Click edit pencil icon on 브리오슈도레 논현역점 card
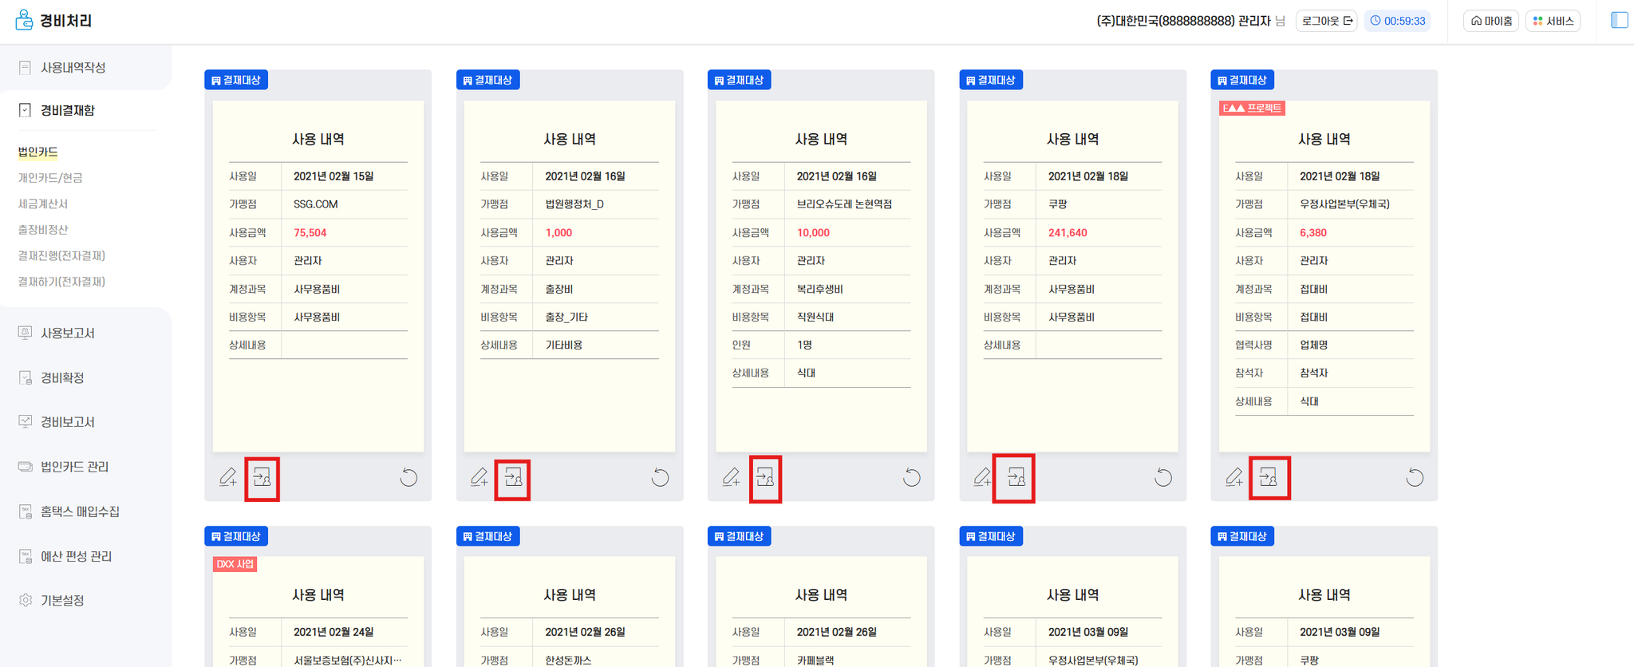The width and height of the screenshot is (1634, 667). click(731, 477)
